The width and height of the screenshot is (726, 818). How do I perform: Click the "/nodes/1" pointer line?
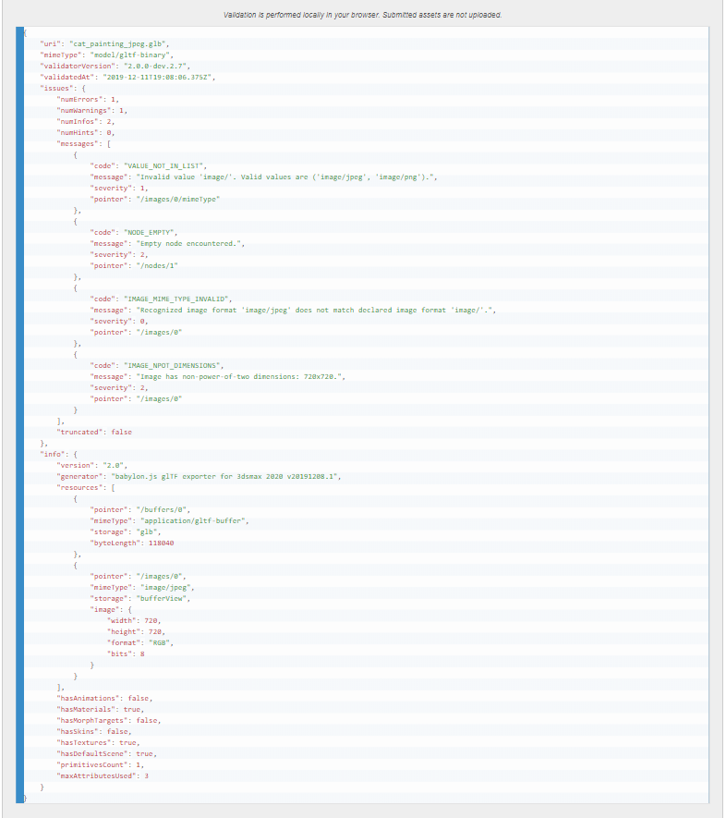[133, 265]
